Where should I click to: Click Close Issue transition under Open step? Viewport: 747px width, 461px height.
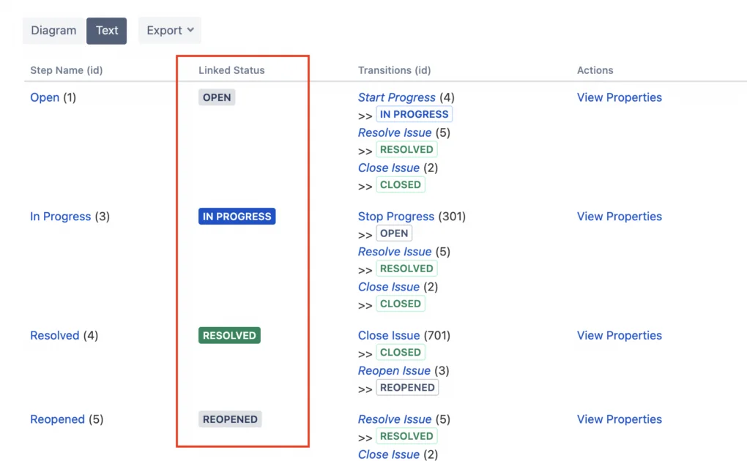tap(389, 168)
